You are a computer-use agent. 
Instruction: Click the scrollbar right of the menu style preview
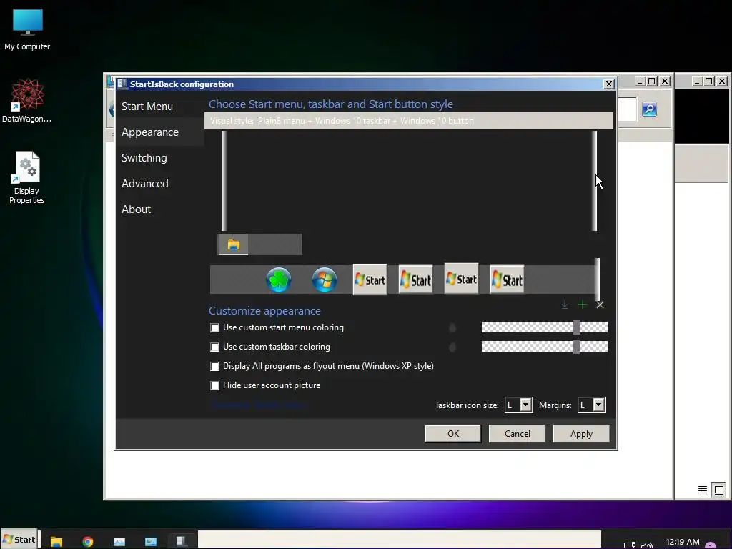(594, 181)
